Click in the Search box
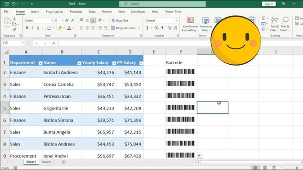Viewport: 303px width, 170px height. point(162,4)
